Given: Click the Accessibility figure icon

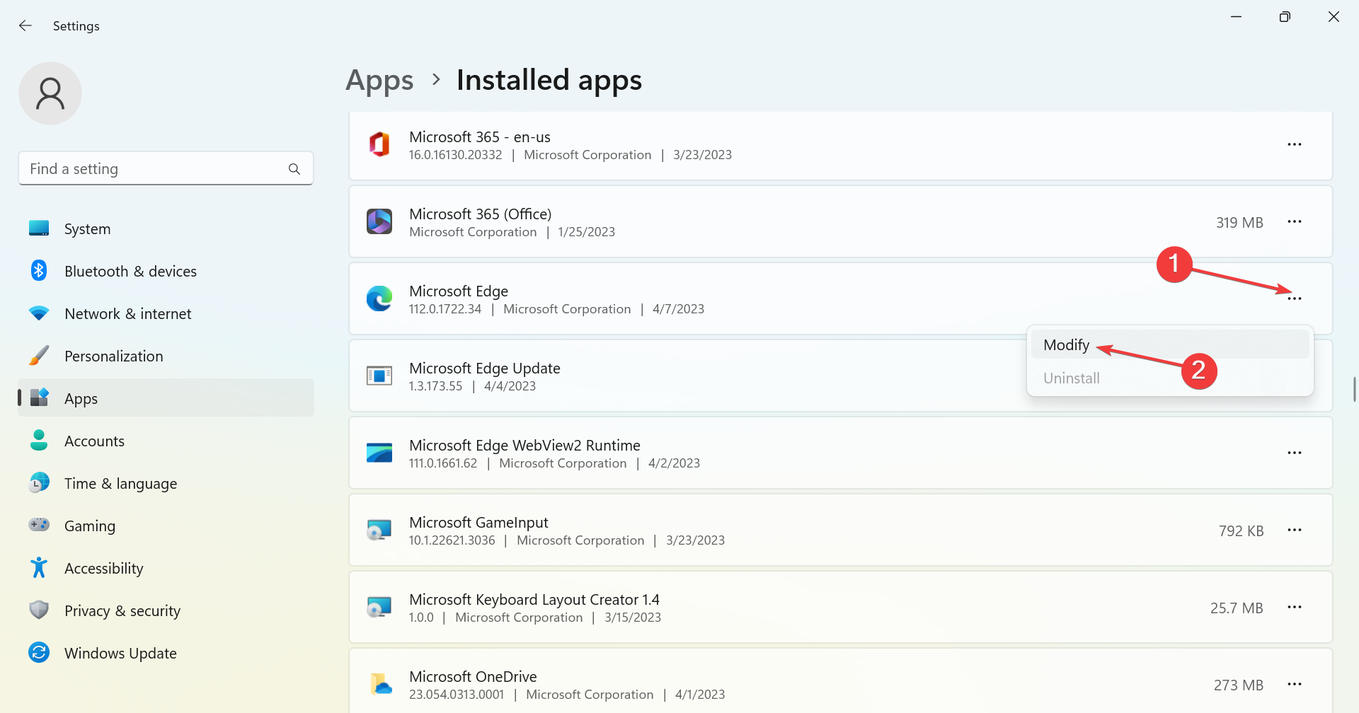Looking at the screenshot, I should click(39, 567).
